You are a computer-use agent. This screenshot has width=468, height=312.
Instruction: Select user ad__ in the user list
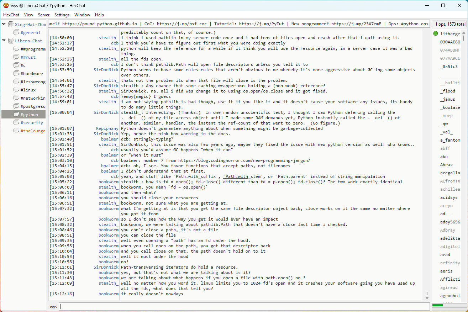pos(445,214)
